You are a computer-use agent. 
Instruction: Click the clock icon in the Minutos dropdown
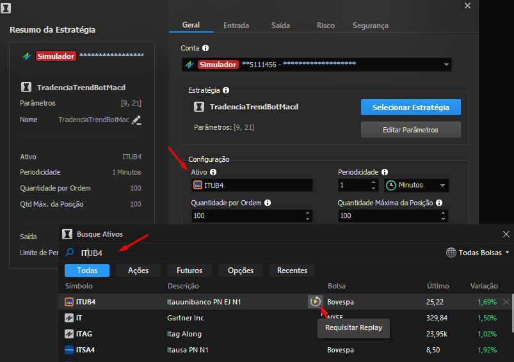(390, 185)
